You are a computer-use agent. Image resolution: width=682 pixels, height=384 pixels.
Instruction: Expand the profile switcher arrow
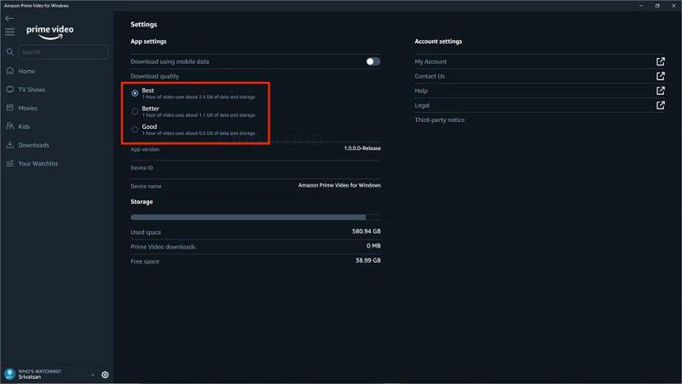[93, 375]
